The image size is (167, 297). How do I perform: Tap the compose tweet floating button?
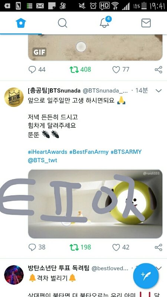point(146,276)
